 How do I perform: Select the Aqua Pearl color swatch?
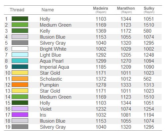pos(20,61)
